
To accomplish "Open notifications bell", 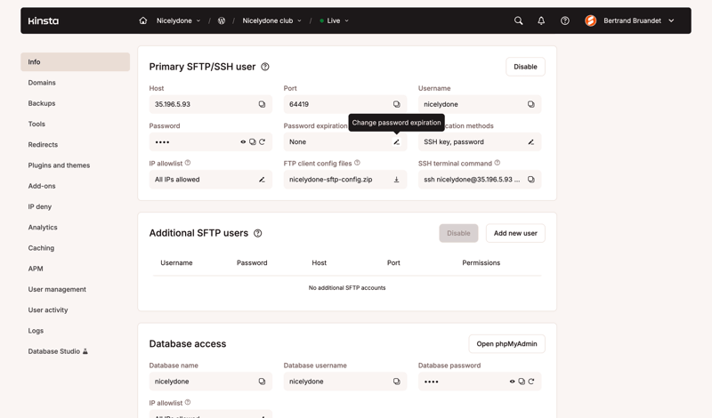I will 541,20.
